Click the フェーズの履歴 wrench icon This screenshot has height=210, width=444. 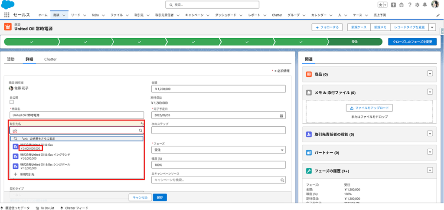tap(309, 171)
